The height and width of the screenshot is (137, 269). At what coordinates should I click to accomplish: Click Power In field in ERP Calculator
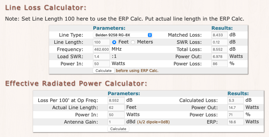tap(116, 115)
